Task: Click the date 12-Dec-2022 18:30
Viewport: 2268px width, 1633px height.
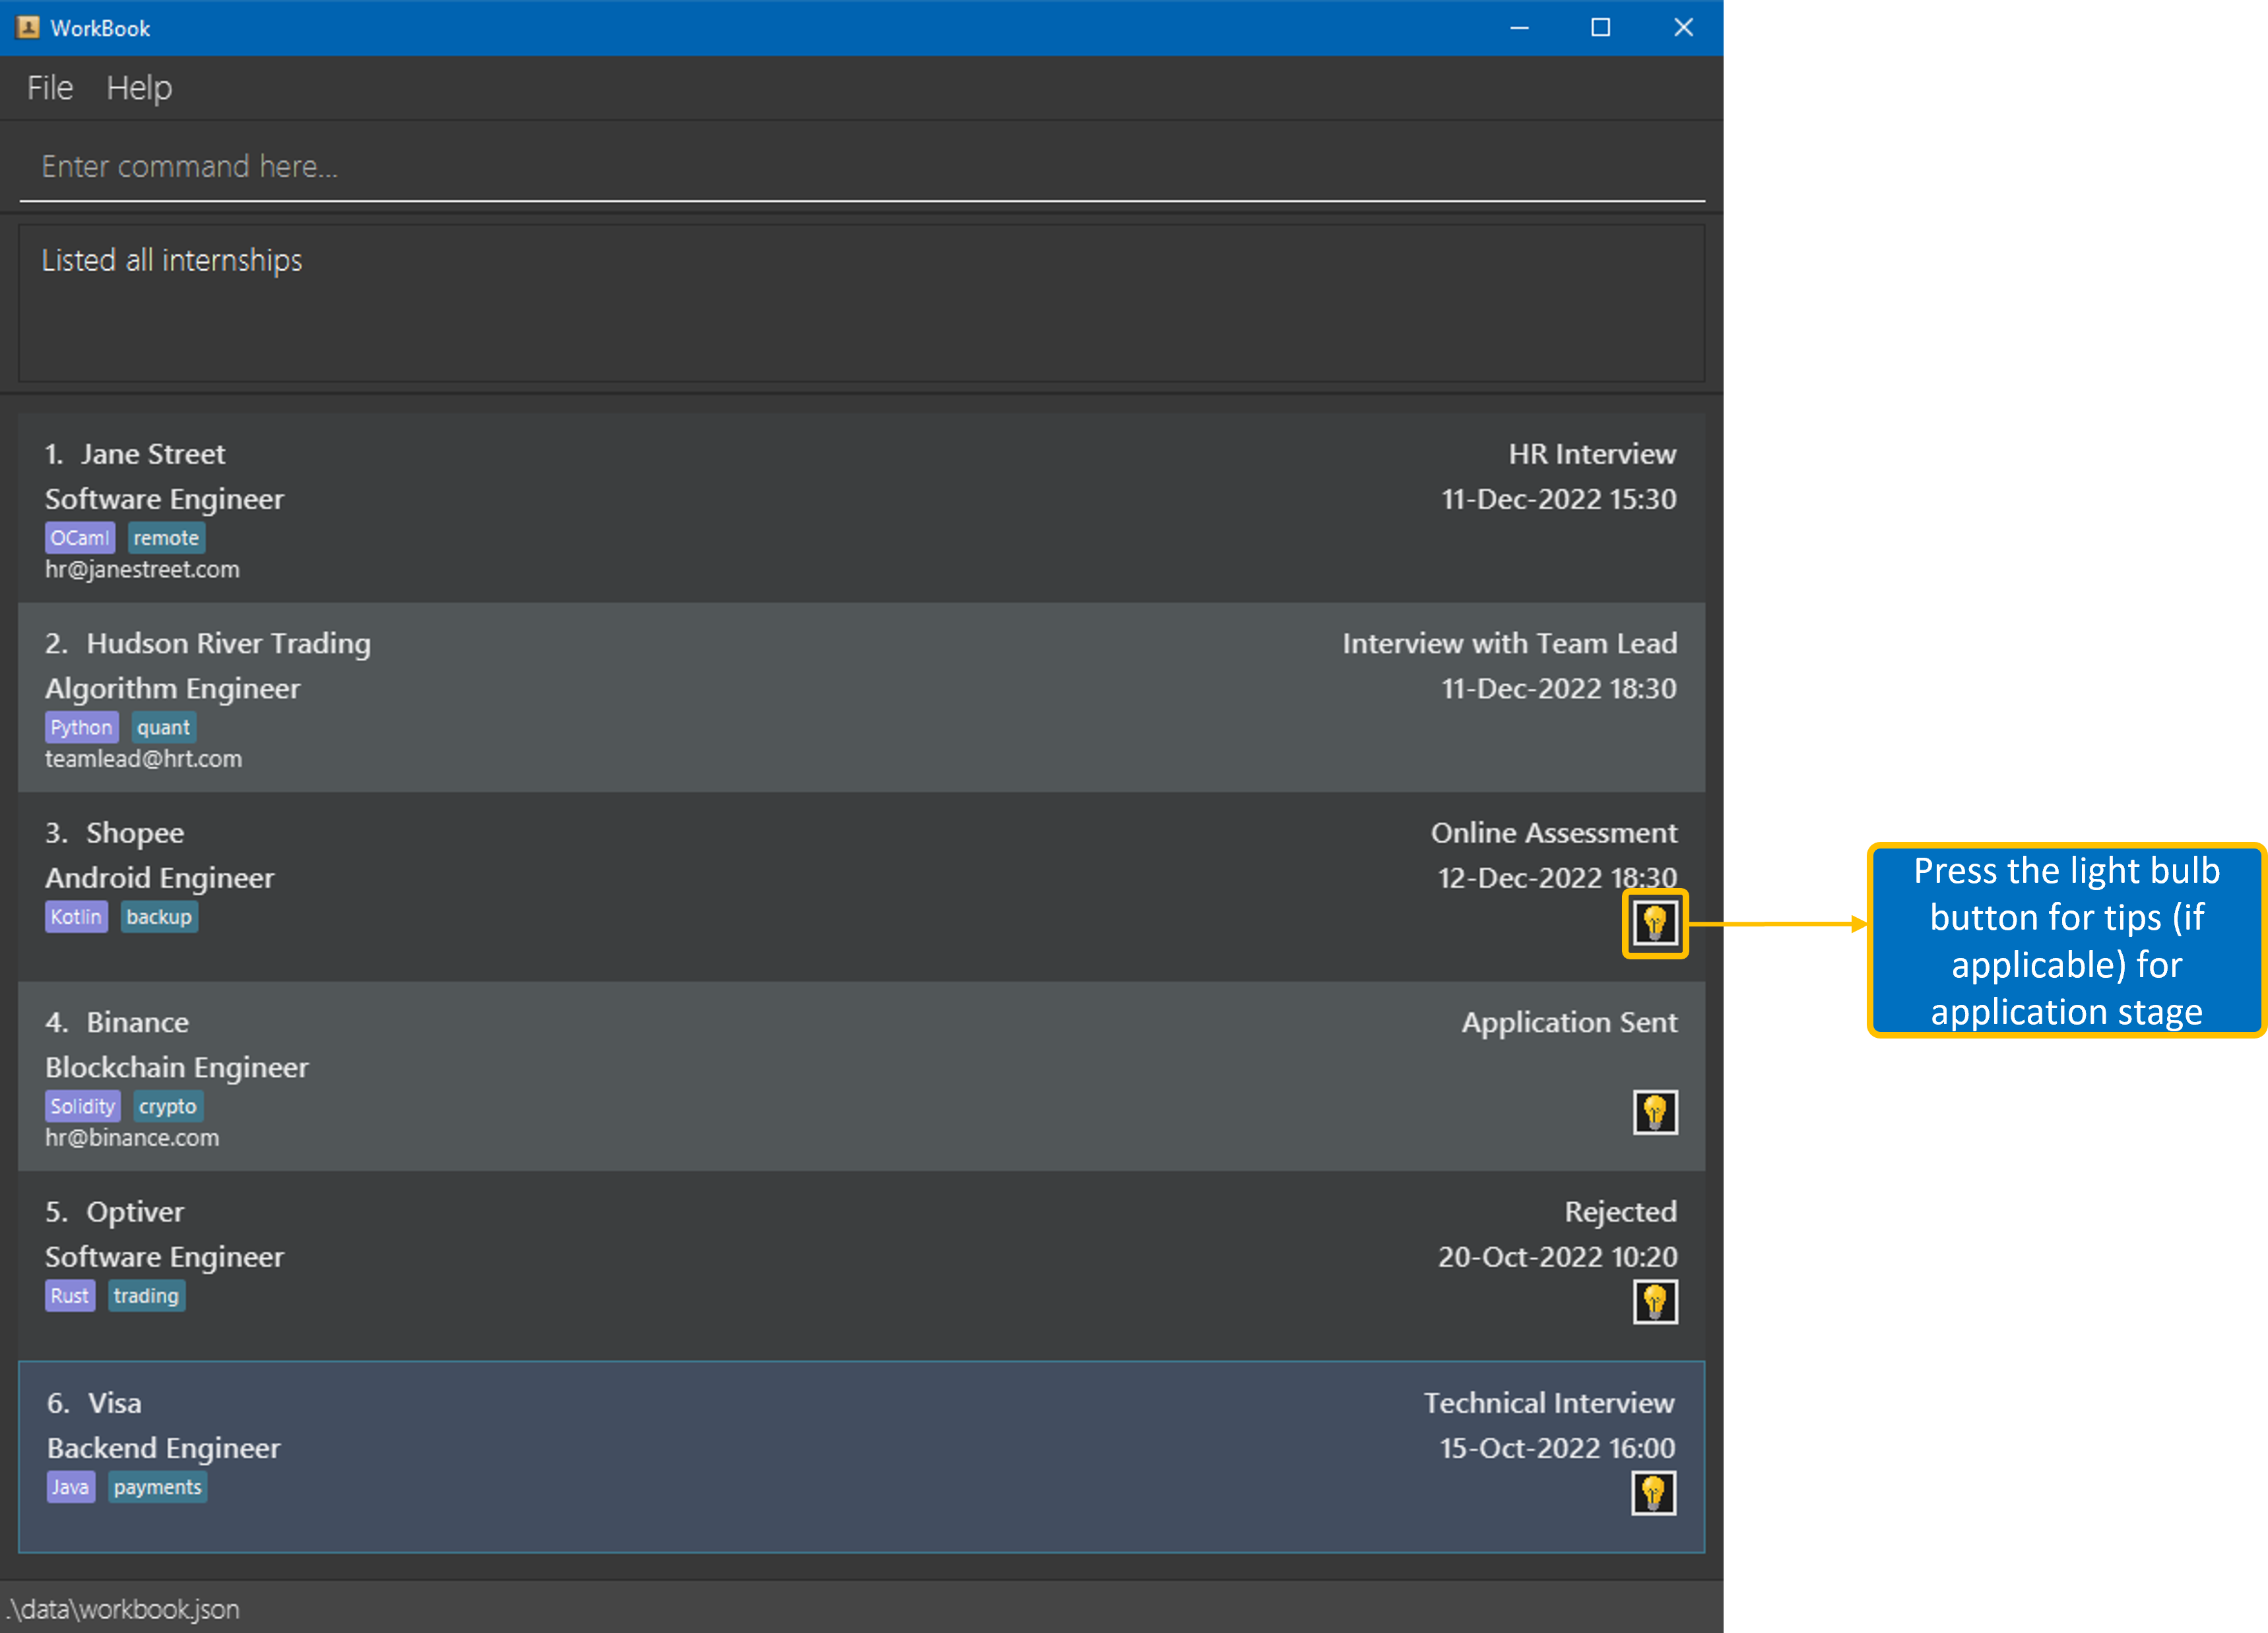Action: (1557, 878)
